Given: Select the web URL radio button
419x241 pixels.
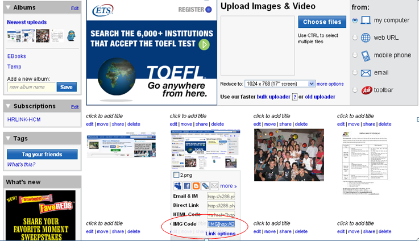Looking at the screenshot, I should pyautogui.click(x=355, y=38).
